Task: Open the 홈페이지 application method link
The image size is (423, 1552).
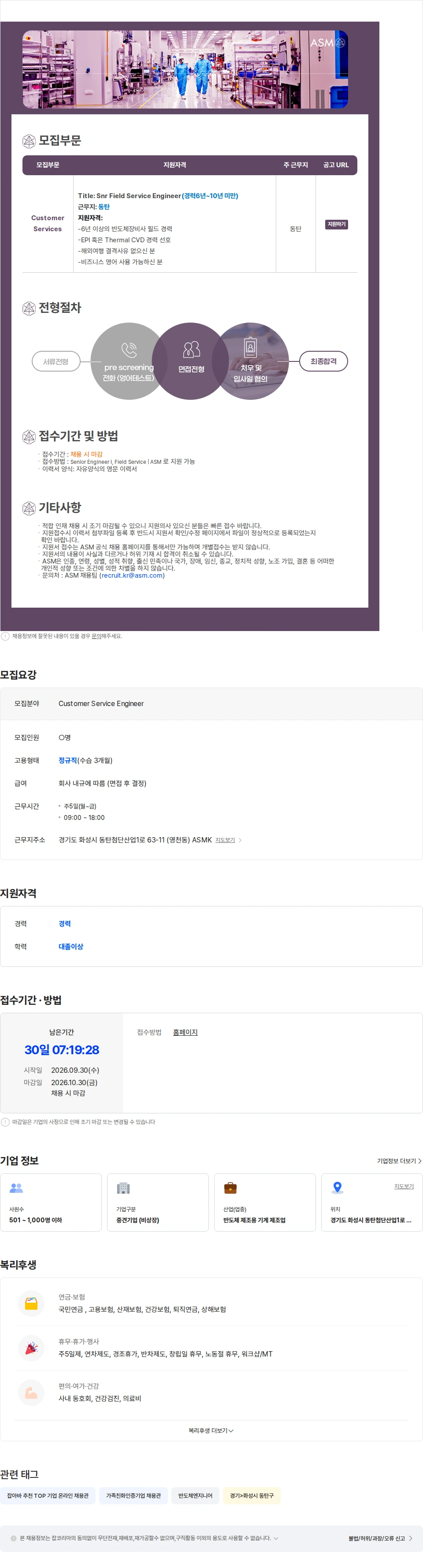Action: (x=186, y=1032)
